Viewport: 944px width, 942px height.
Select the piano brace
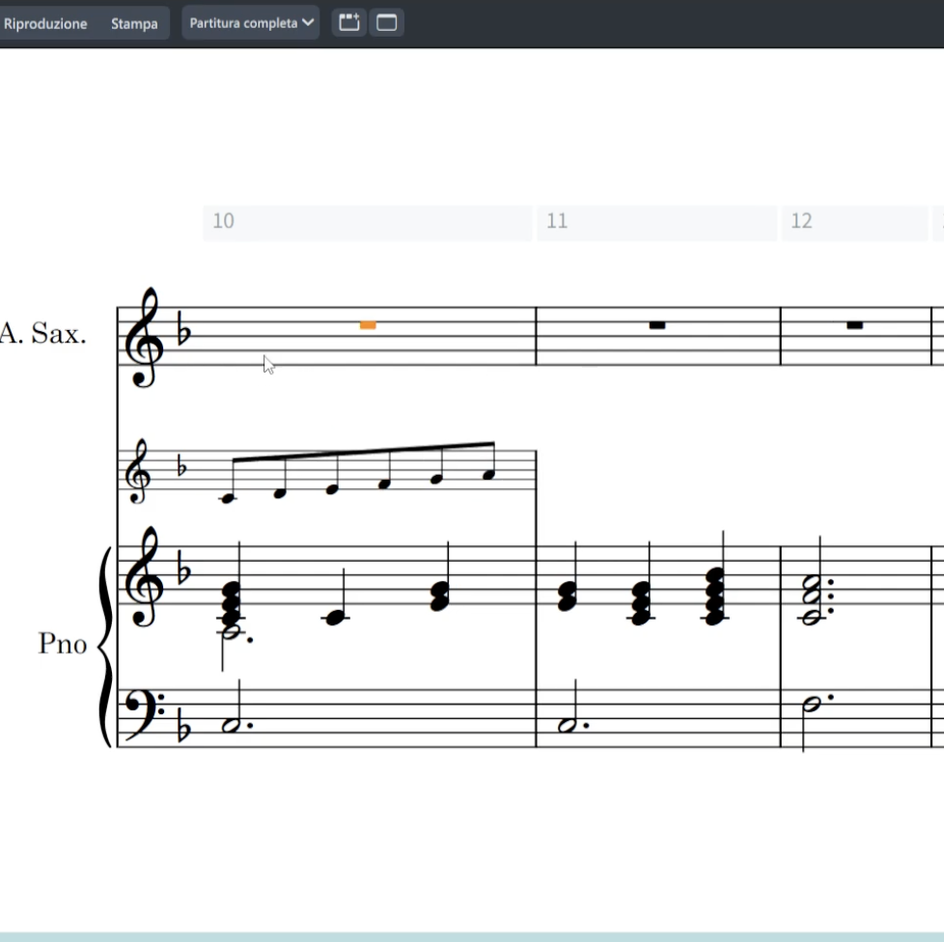[104, 647]
